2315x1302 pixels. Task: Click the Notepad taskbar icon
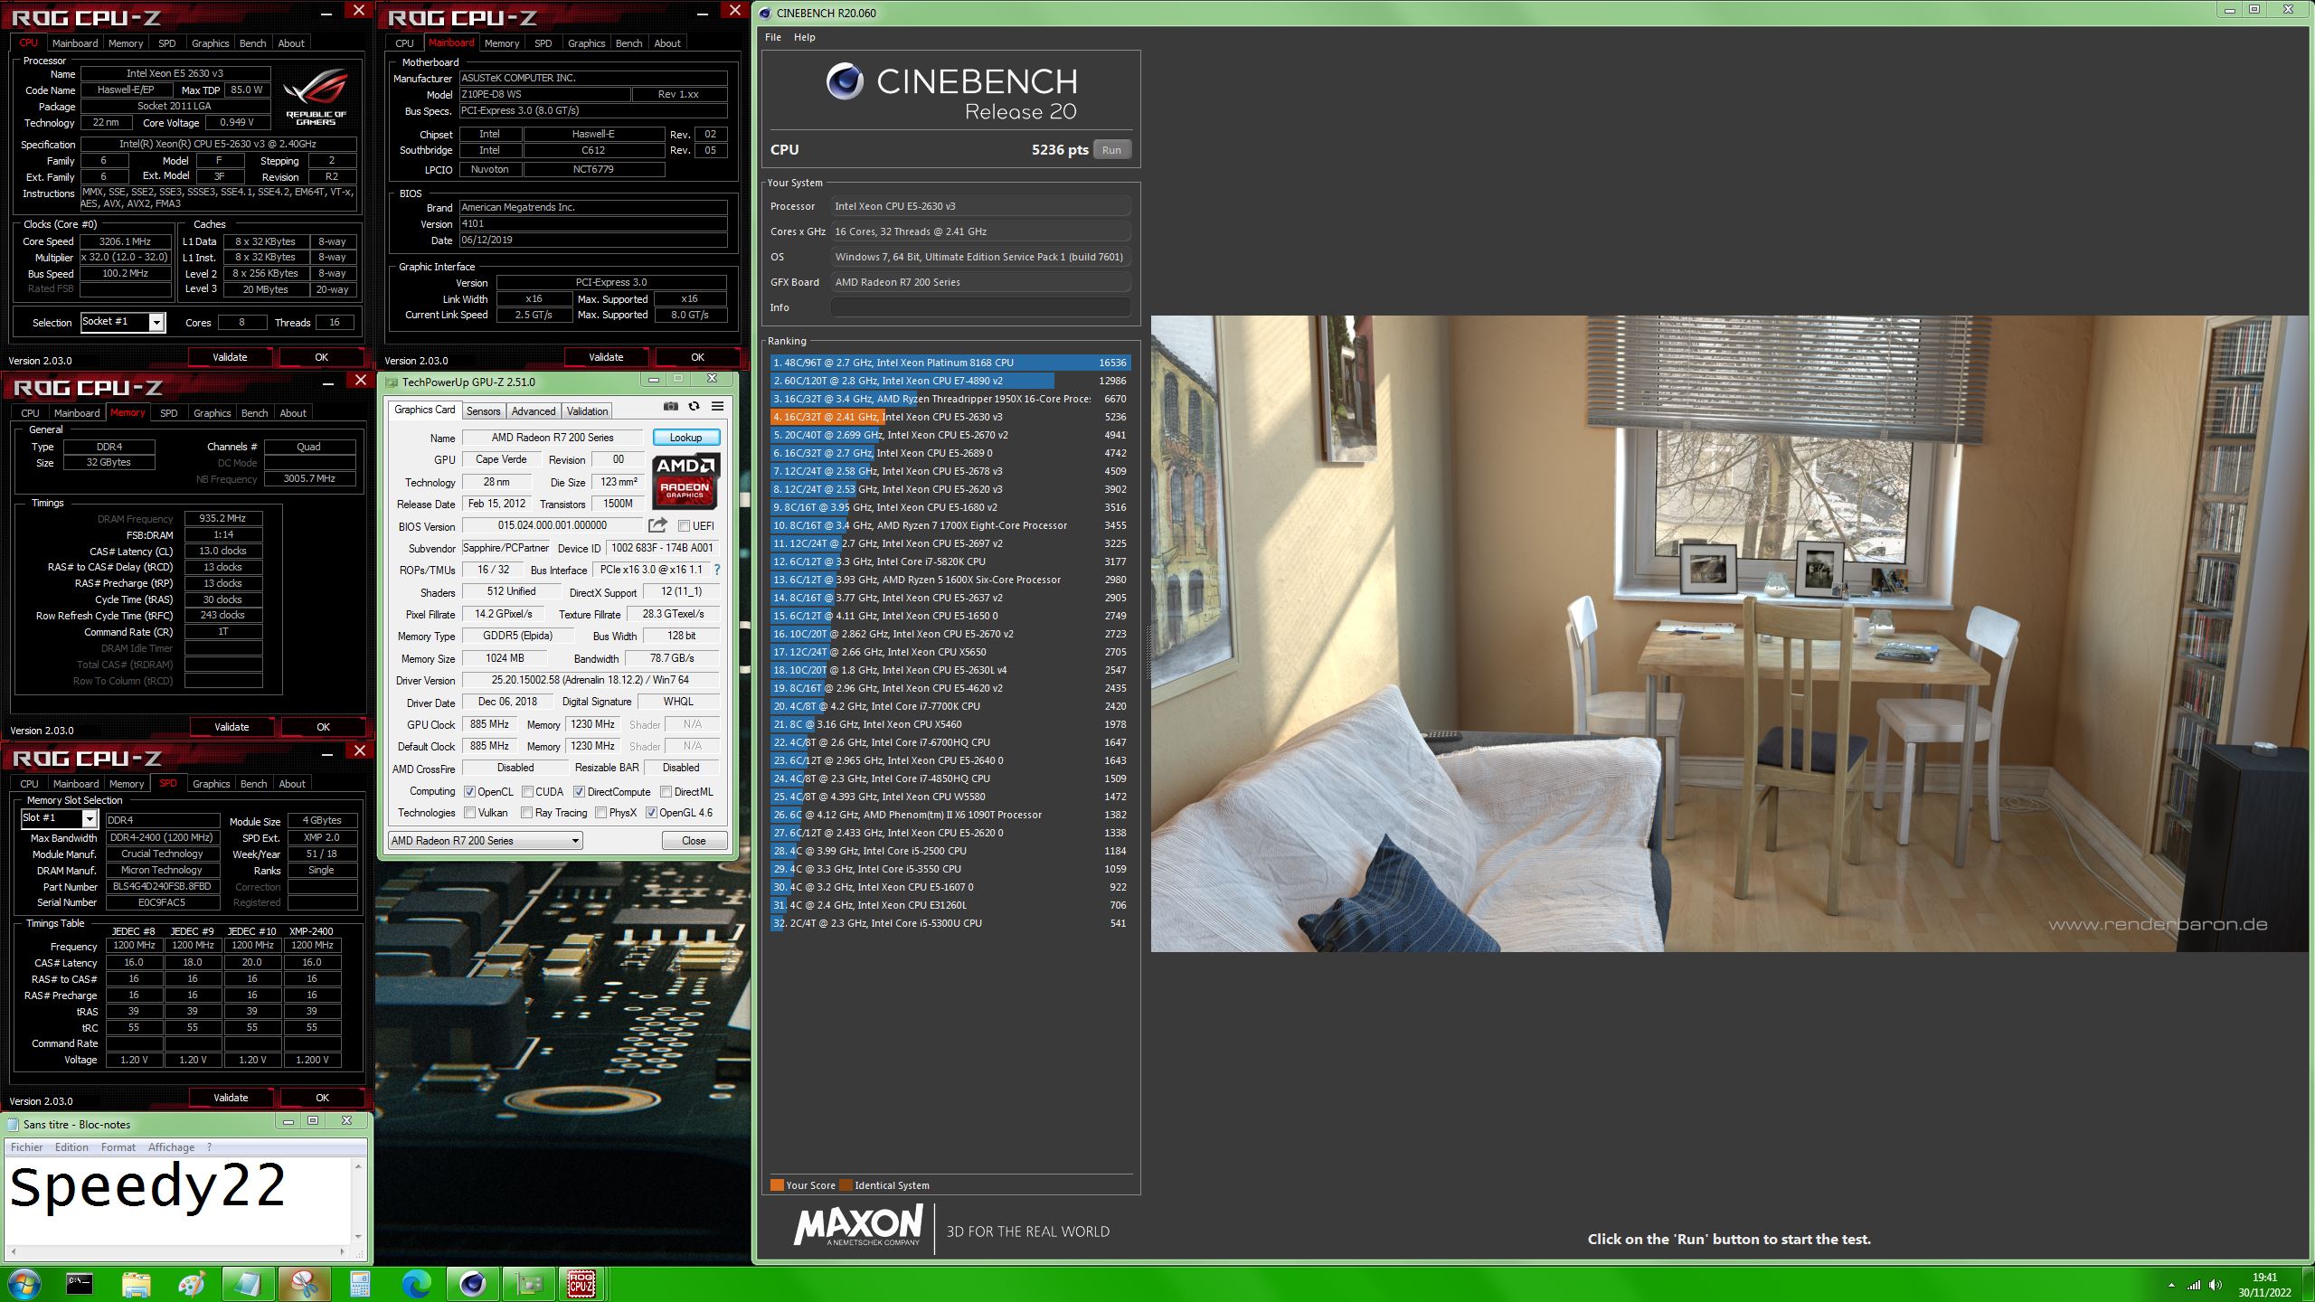[248, 1284]
